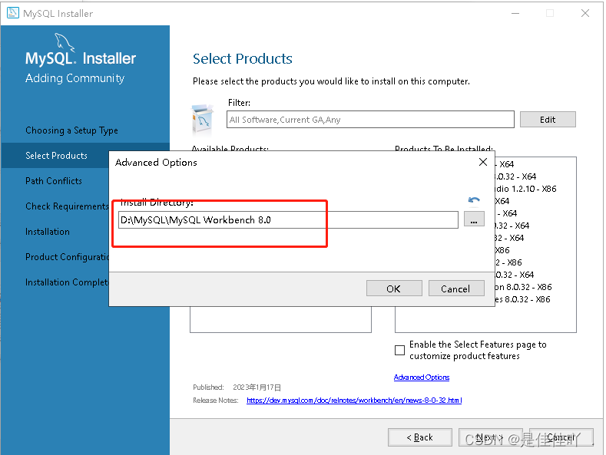Select the 'es 8.0.32 - X86' product row
606x455 pixels.
tap(522, 299)
